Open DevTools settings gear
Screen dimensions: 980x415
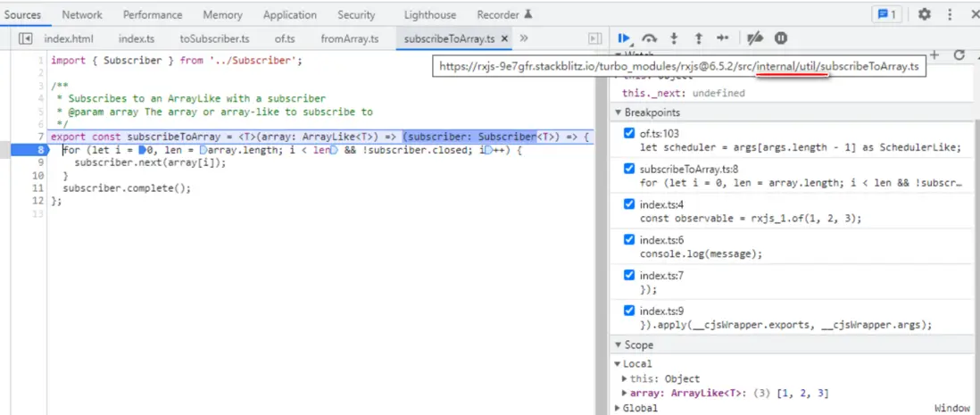point(924,14)
